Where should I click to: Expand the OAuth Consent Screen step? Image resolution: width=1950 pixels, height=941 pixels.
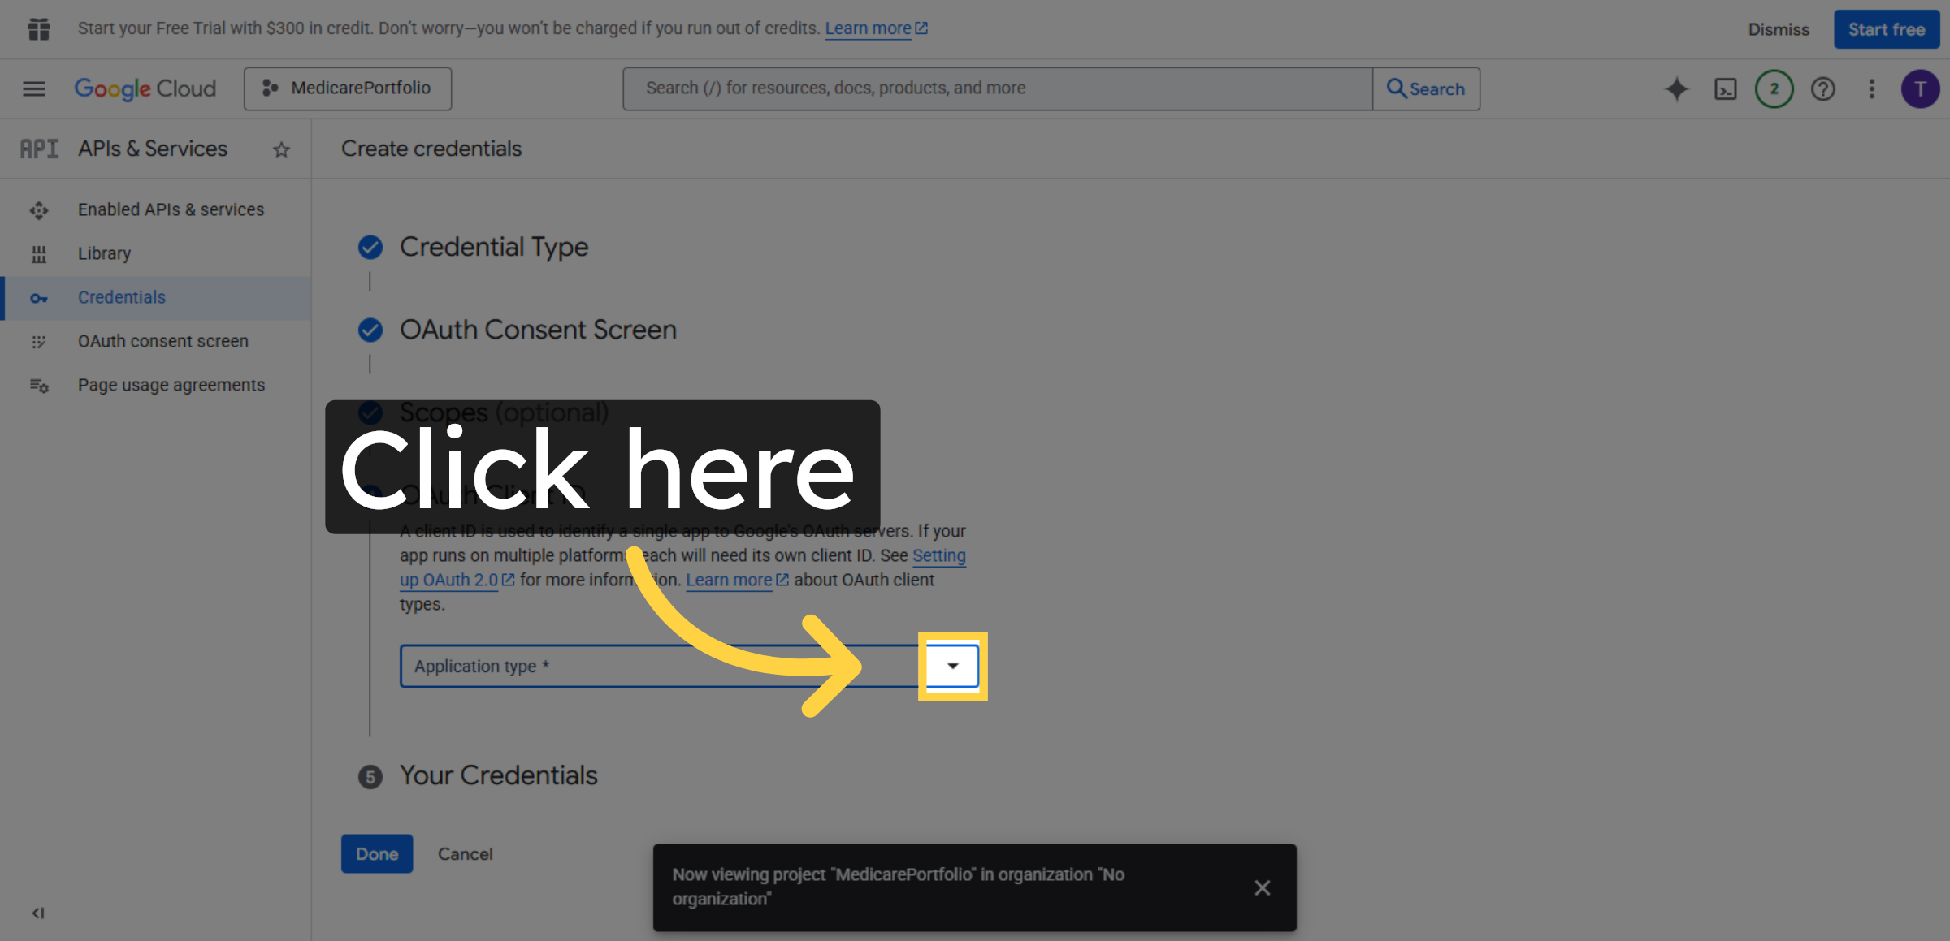coord(537,330)
